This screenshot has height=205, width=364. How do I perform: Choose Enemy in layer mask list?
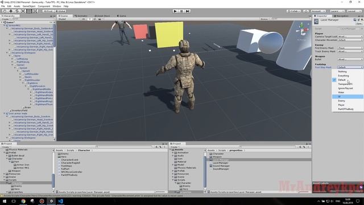(x=348, y=101)
